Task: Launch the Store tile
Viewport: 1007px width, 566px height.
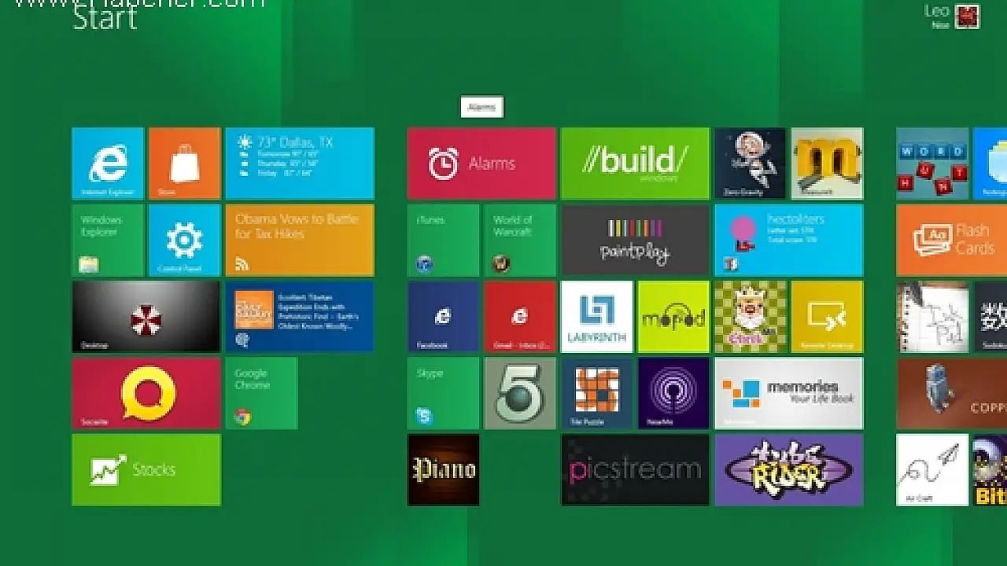Action: click(x=184, y=164)
